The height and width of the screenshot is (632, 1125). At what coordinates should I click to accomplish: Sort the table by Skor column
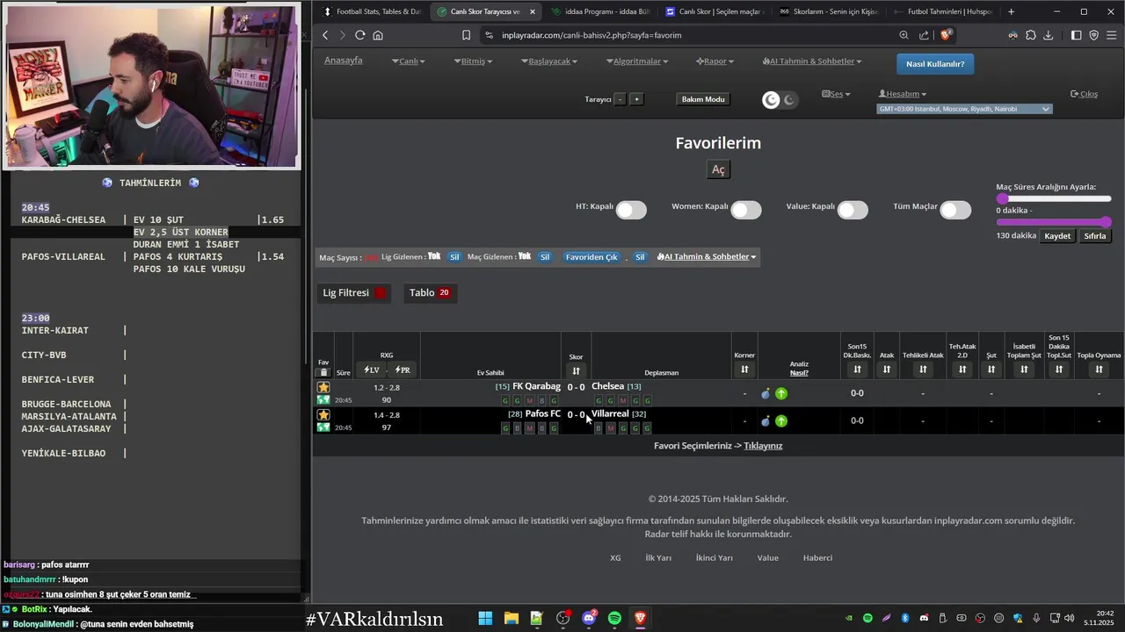tap(576, 370)
